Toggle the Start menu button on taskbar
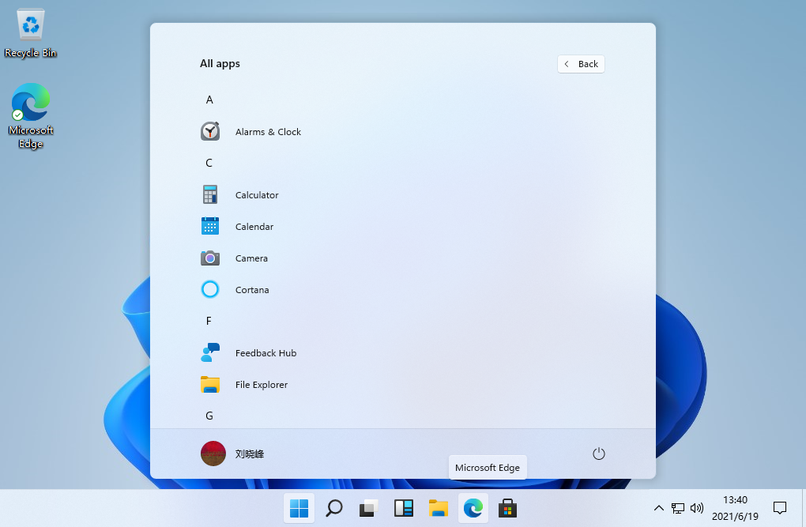The width and height of the screenshot is (806, 527). [299, 508]
